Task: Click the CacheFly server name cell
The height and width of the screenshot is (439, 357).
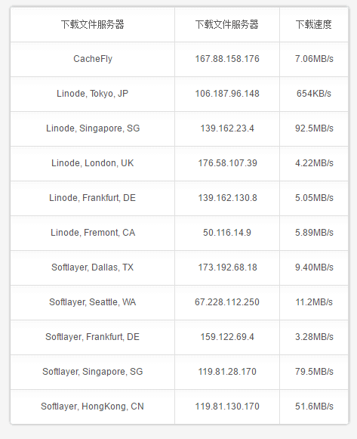Action: point(93,59)
